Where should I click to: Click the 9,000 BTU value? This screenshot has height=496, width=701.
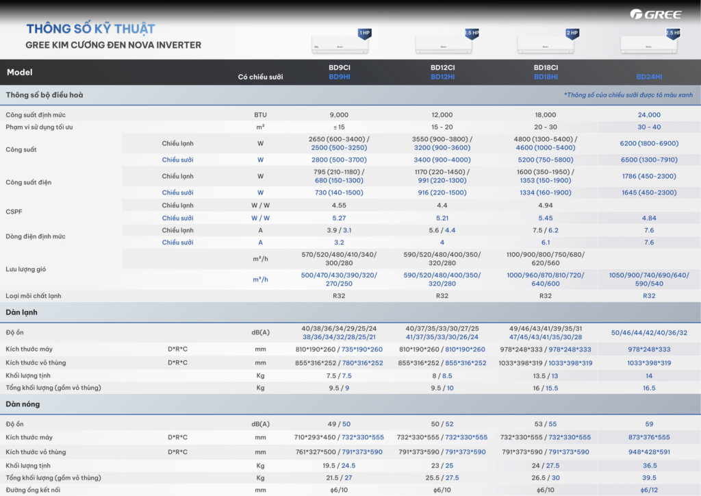click(x=339, y=115)
